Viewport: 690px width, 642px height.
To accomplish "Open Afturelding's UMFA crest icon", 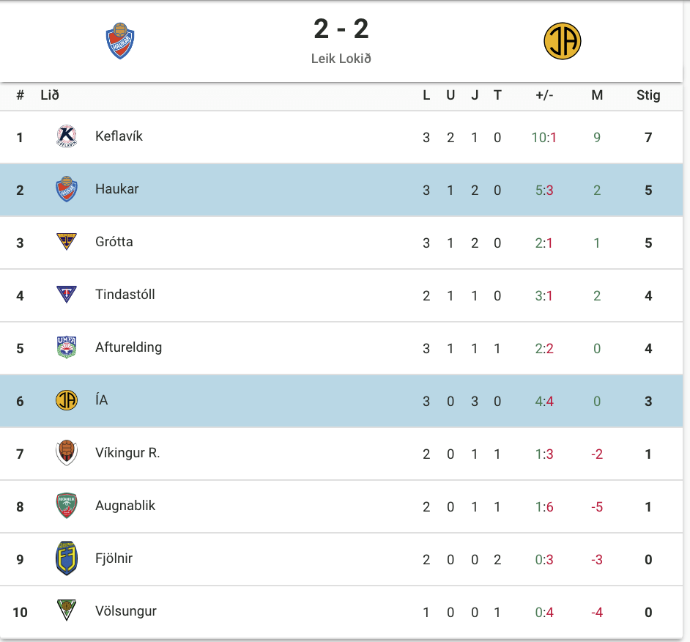I will (67, 347).
